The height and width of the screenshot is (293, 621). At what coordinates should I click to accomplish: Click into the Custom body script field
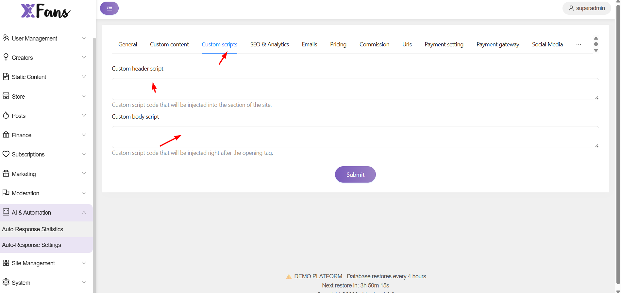tap(355, 137)
